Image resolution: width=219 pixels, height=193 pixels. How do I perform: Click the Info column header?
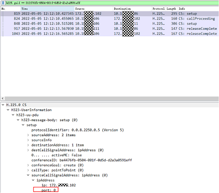pos(197,9)
